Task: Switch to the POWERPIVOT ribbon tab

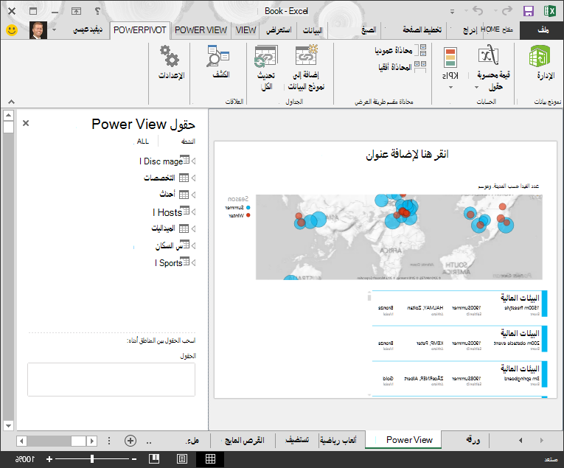Action: 140,30
